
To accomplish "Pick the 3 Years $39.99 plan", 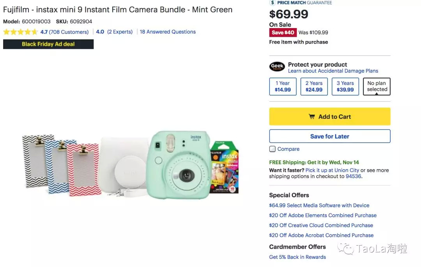I will tap(345, 87).
